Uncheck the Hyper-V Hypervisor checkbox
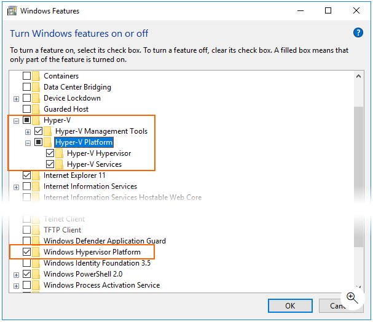The width and height of the screenshot is (373, 322). [x=50, y=153]
